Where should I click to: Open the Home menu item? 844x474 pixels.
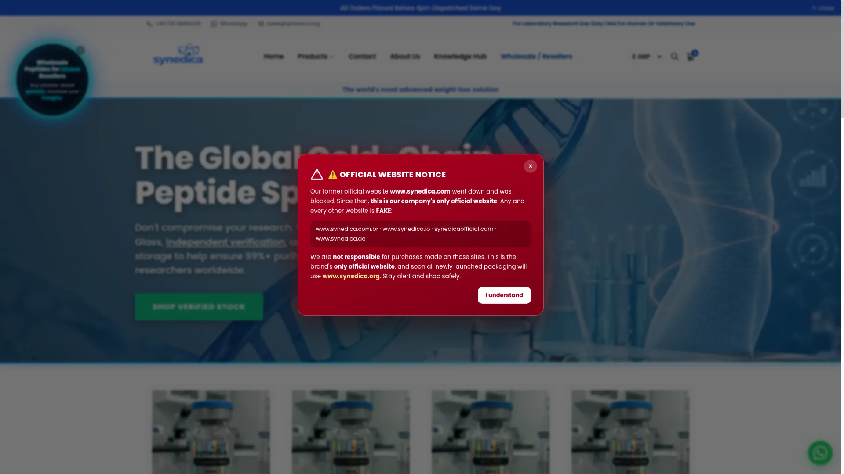pos(273,57)
